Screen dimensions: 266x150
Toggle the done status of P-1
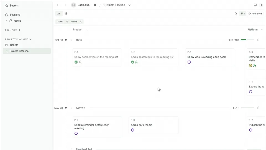point(76,62)
